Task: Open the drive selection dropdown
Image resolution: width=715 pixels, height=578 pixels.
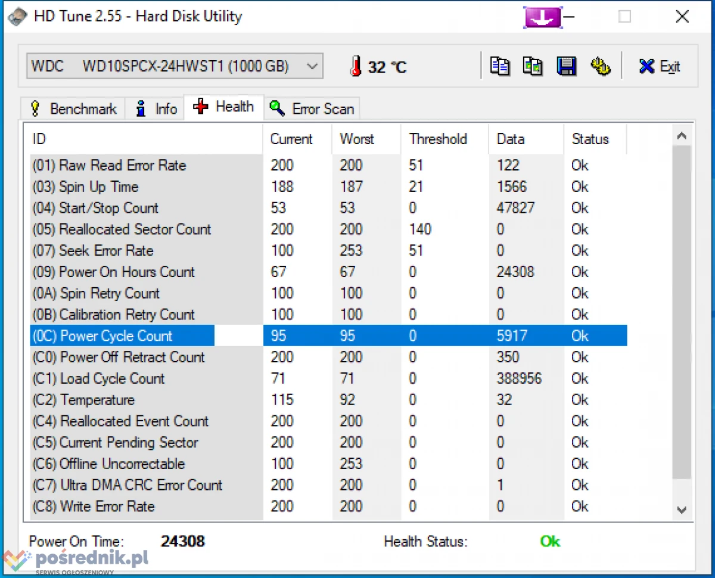Action: (175, 66)
